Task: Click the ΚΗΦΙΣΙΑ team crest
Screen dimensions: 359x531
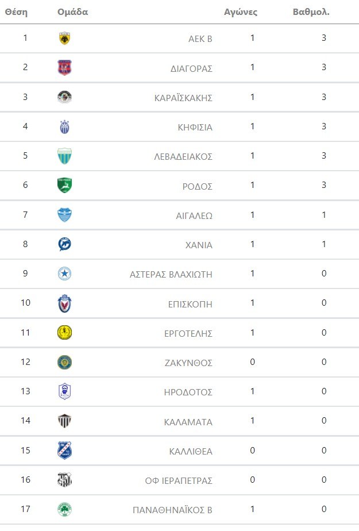Action: pos(65,126)
